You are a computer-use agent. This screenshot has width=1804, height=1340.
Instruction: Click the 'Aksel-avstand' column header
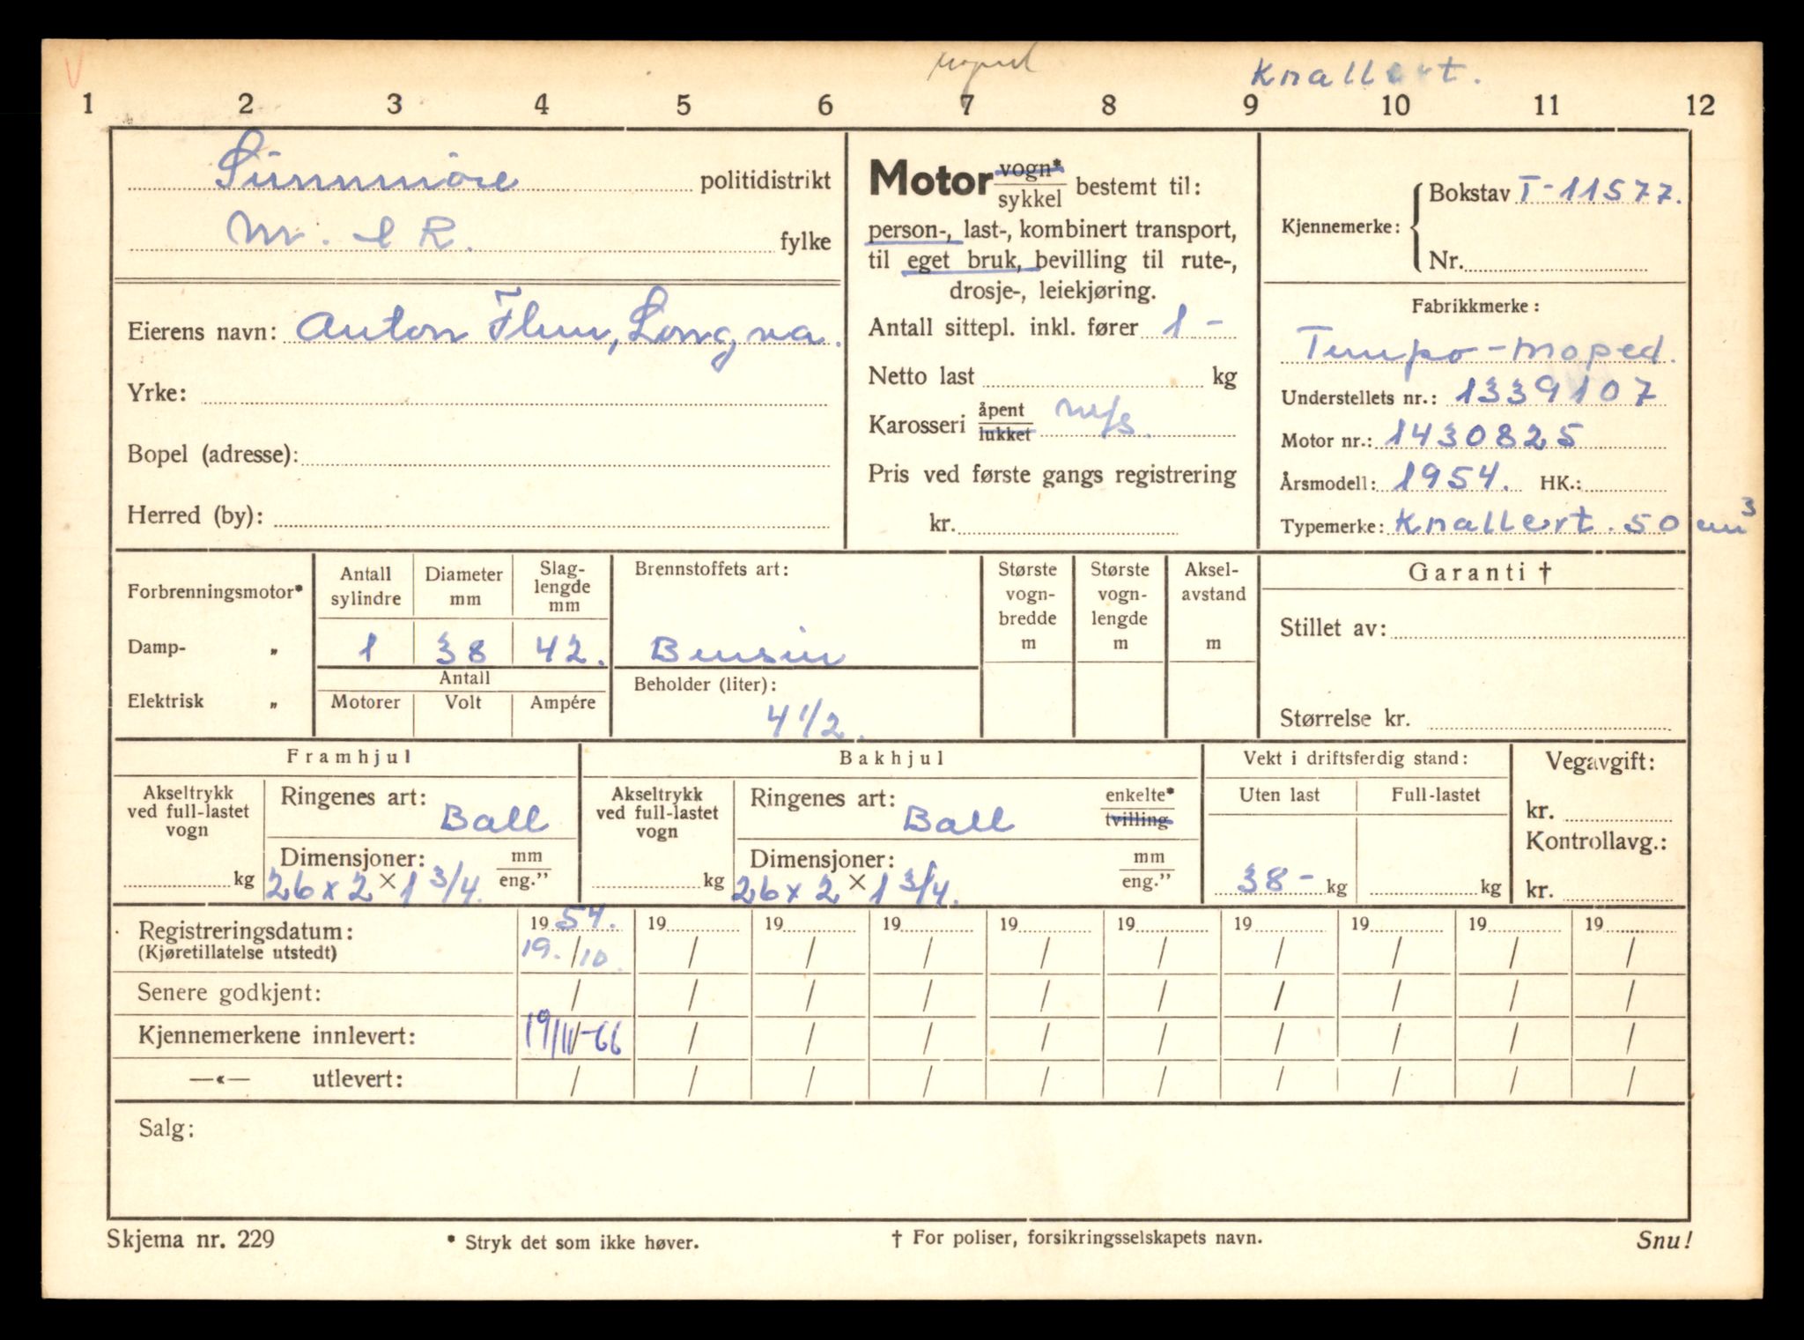pos(1213,582)
